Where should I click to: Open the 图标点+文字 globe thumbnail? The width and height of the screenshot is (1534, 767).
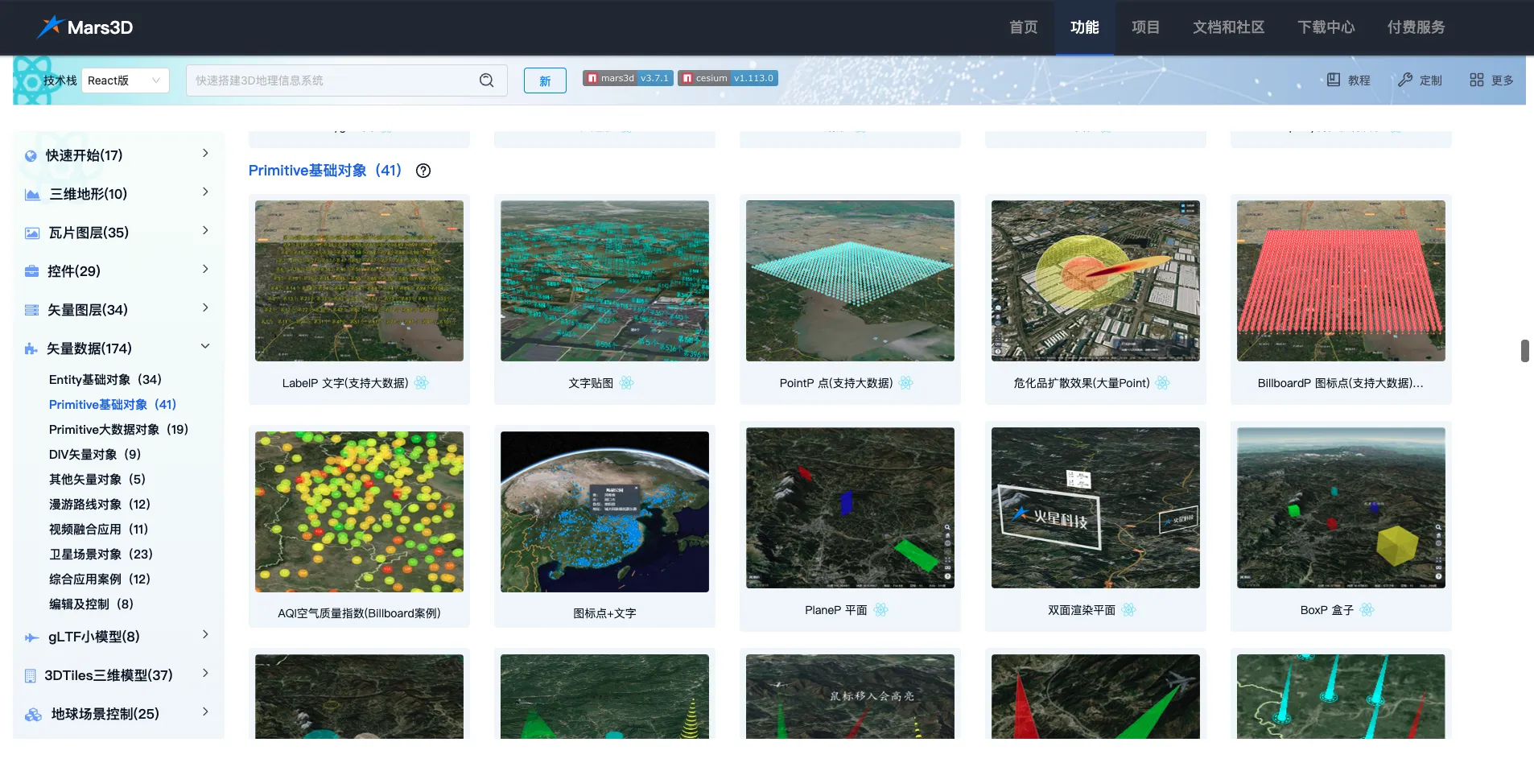(604, 512)
